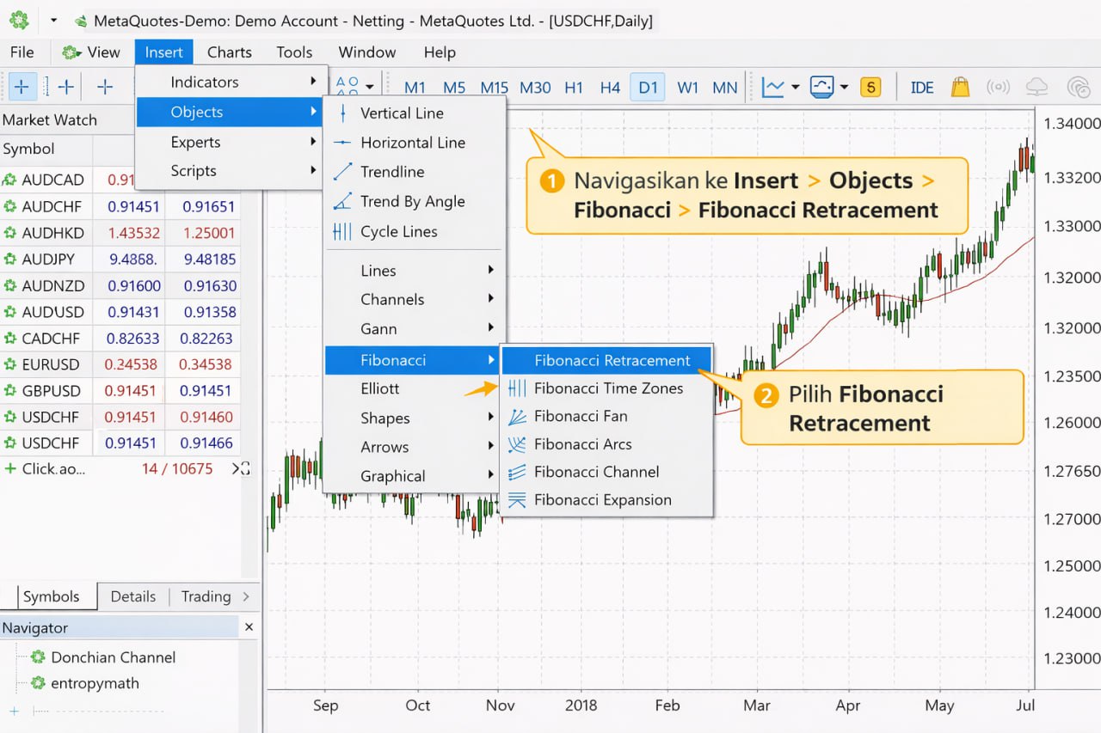Switch to the Details tab in Market Watch
Screen dimensions: 1101x733
pyautogui.click(x=133, y=597)
